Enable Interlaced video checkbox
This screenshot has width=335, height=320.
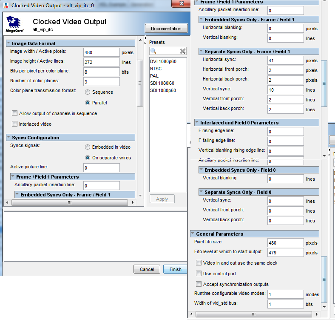[15, 124]
